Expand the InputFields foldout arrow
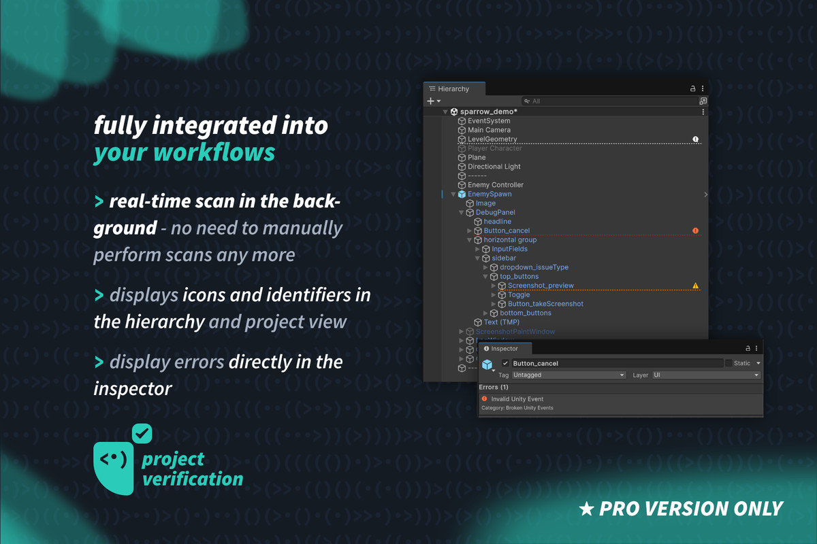817x544 pixels. coord(478,250)
